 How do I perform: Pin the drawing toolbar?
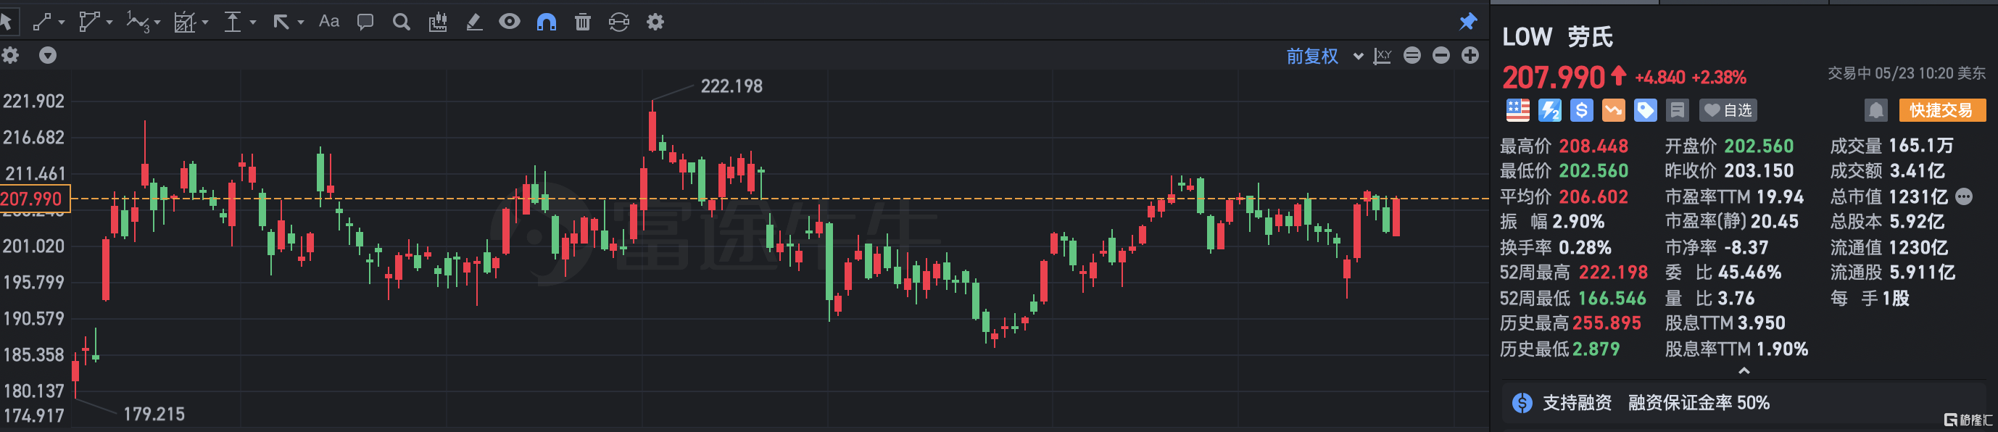point(1467,22)
